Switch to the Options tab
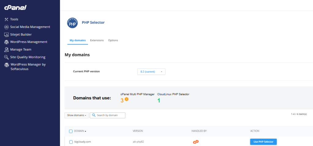Image resolution: width=313 pixels, height=146 pixels. click(x=113, y=40)
